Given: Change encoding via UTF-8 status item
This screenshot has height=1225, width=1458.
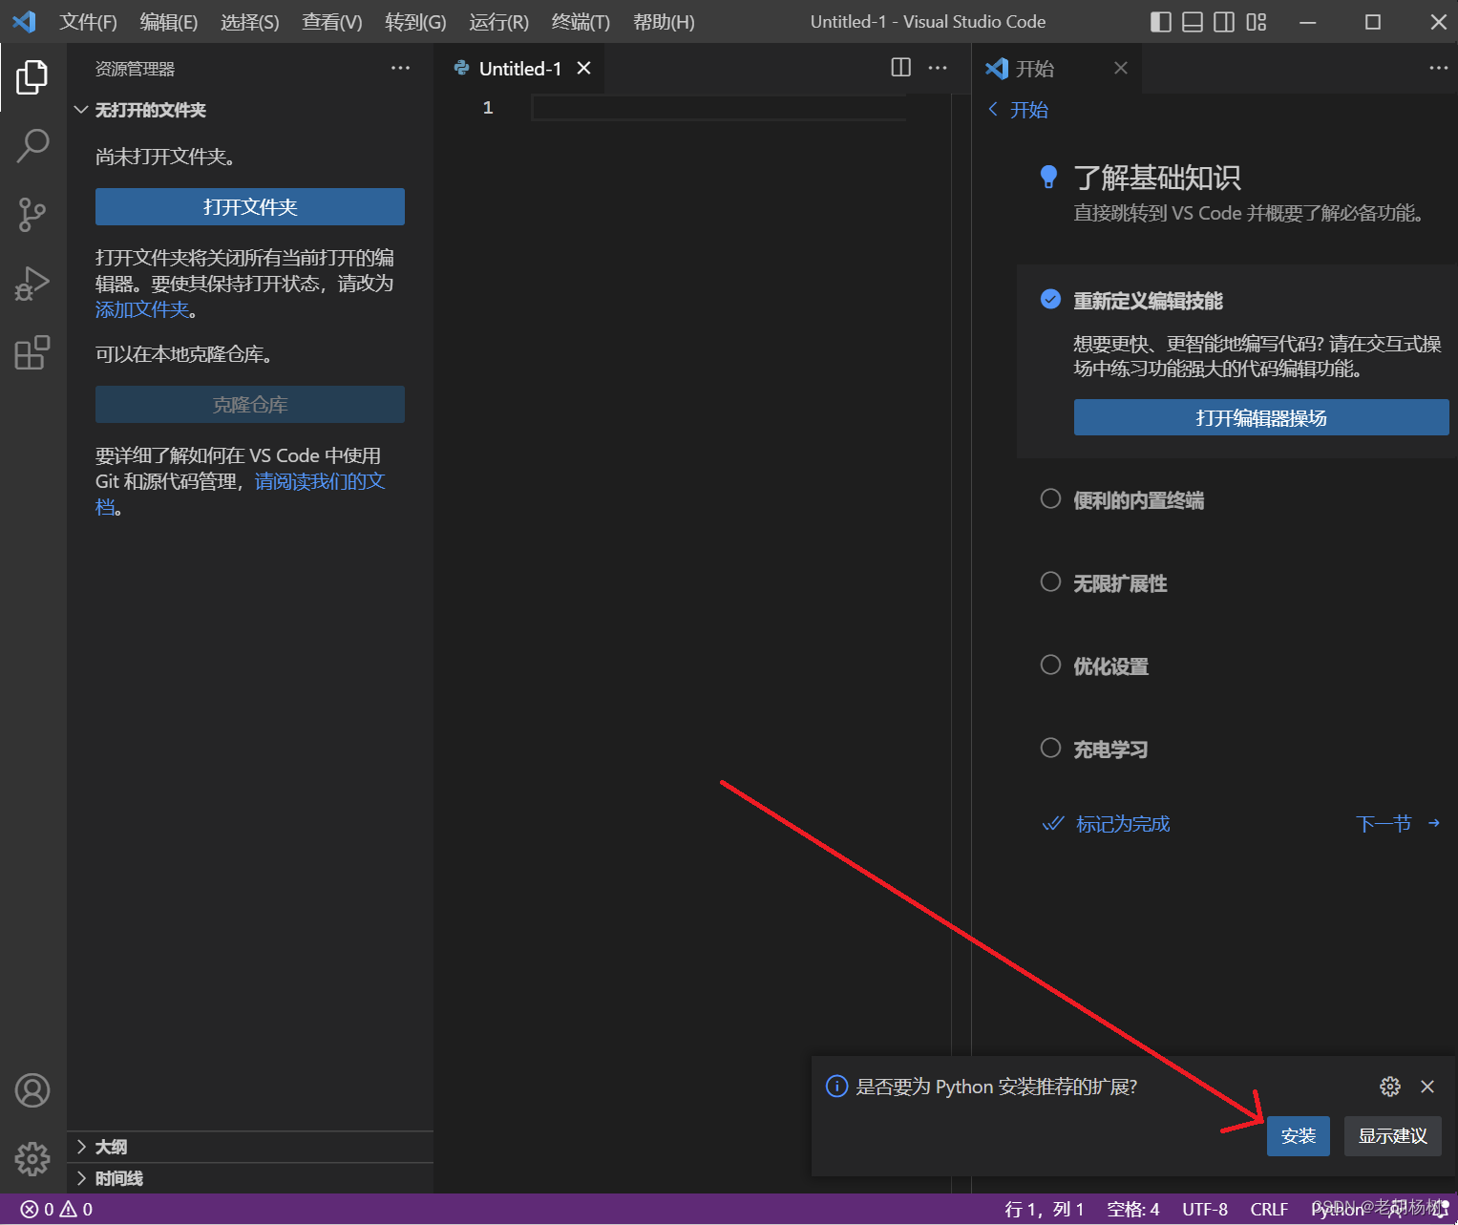Looking at the screenshot, I should point(1205,1210).
